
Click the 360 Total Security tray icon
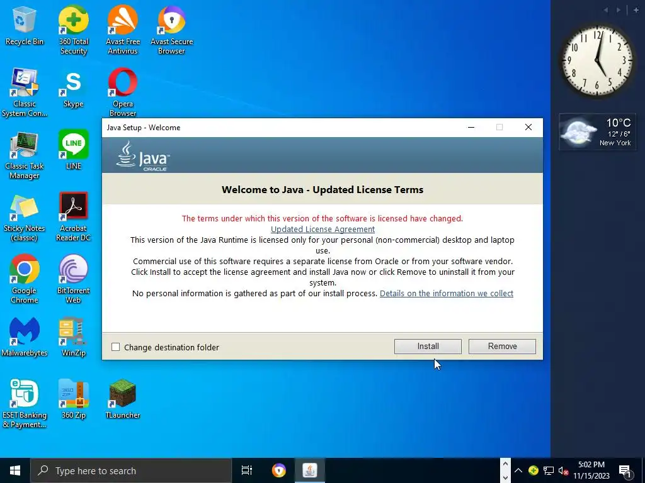[x=534, y=470]
